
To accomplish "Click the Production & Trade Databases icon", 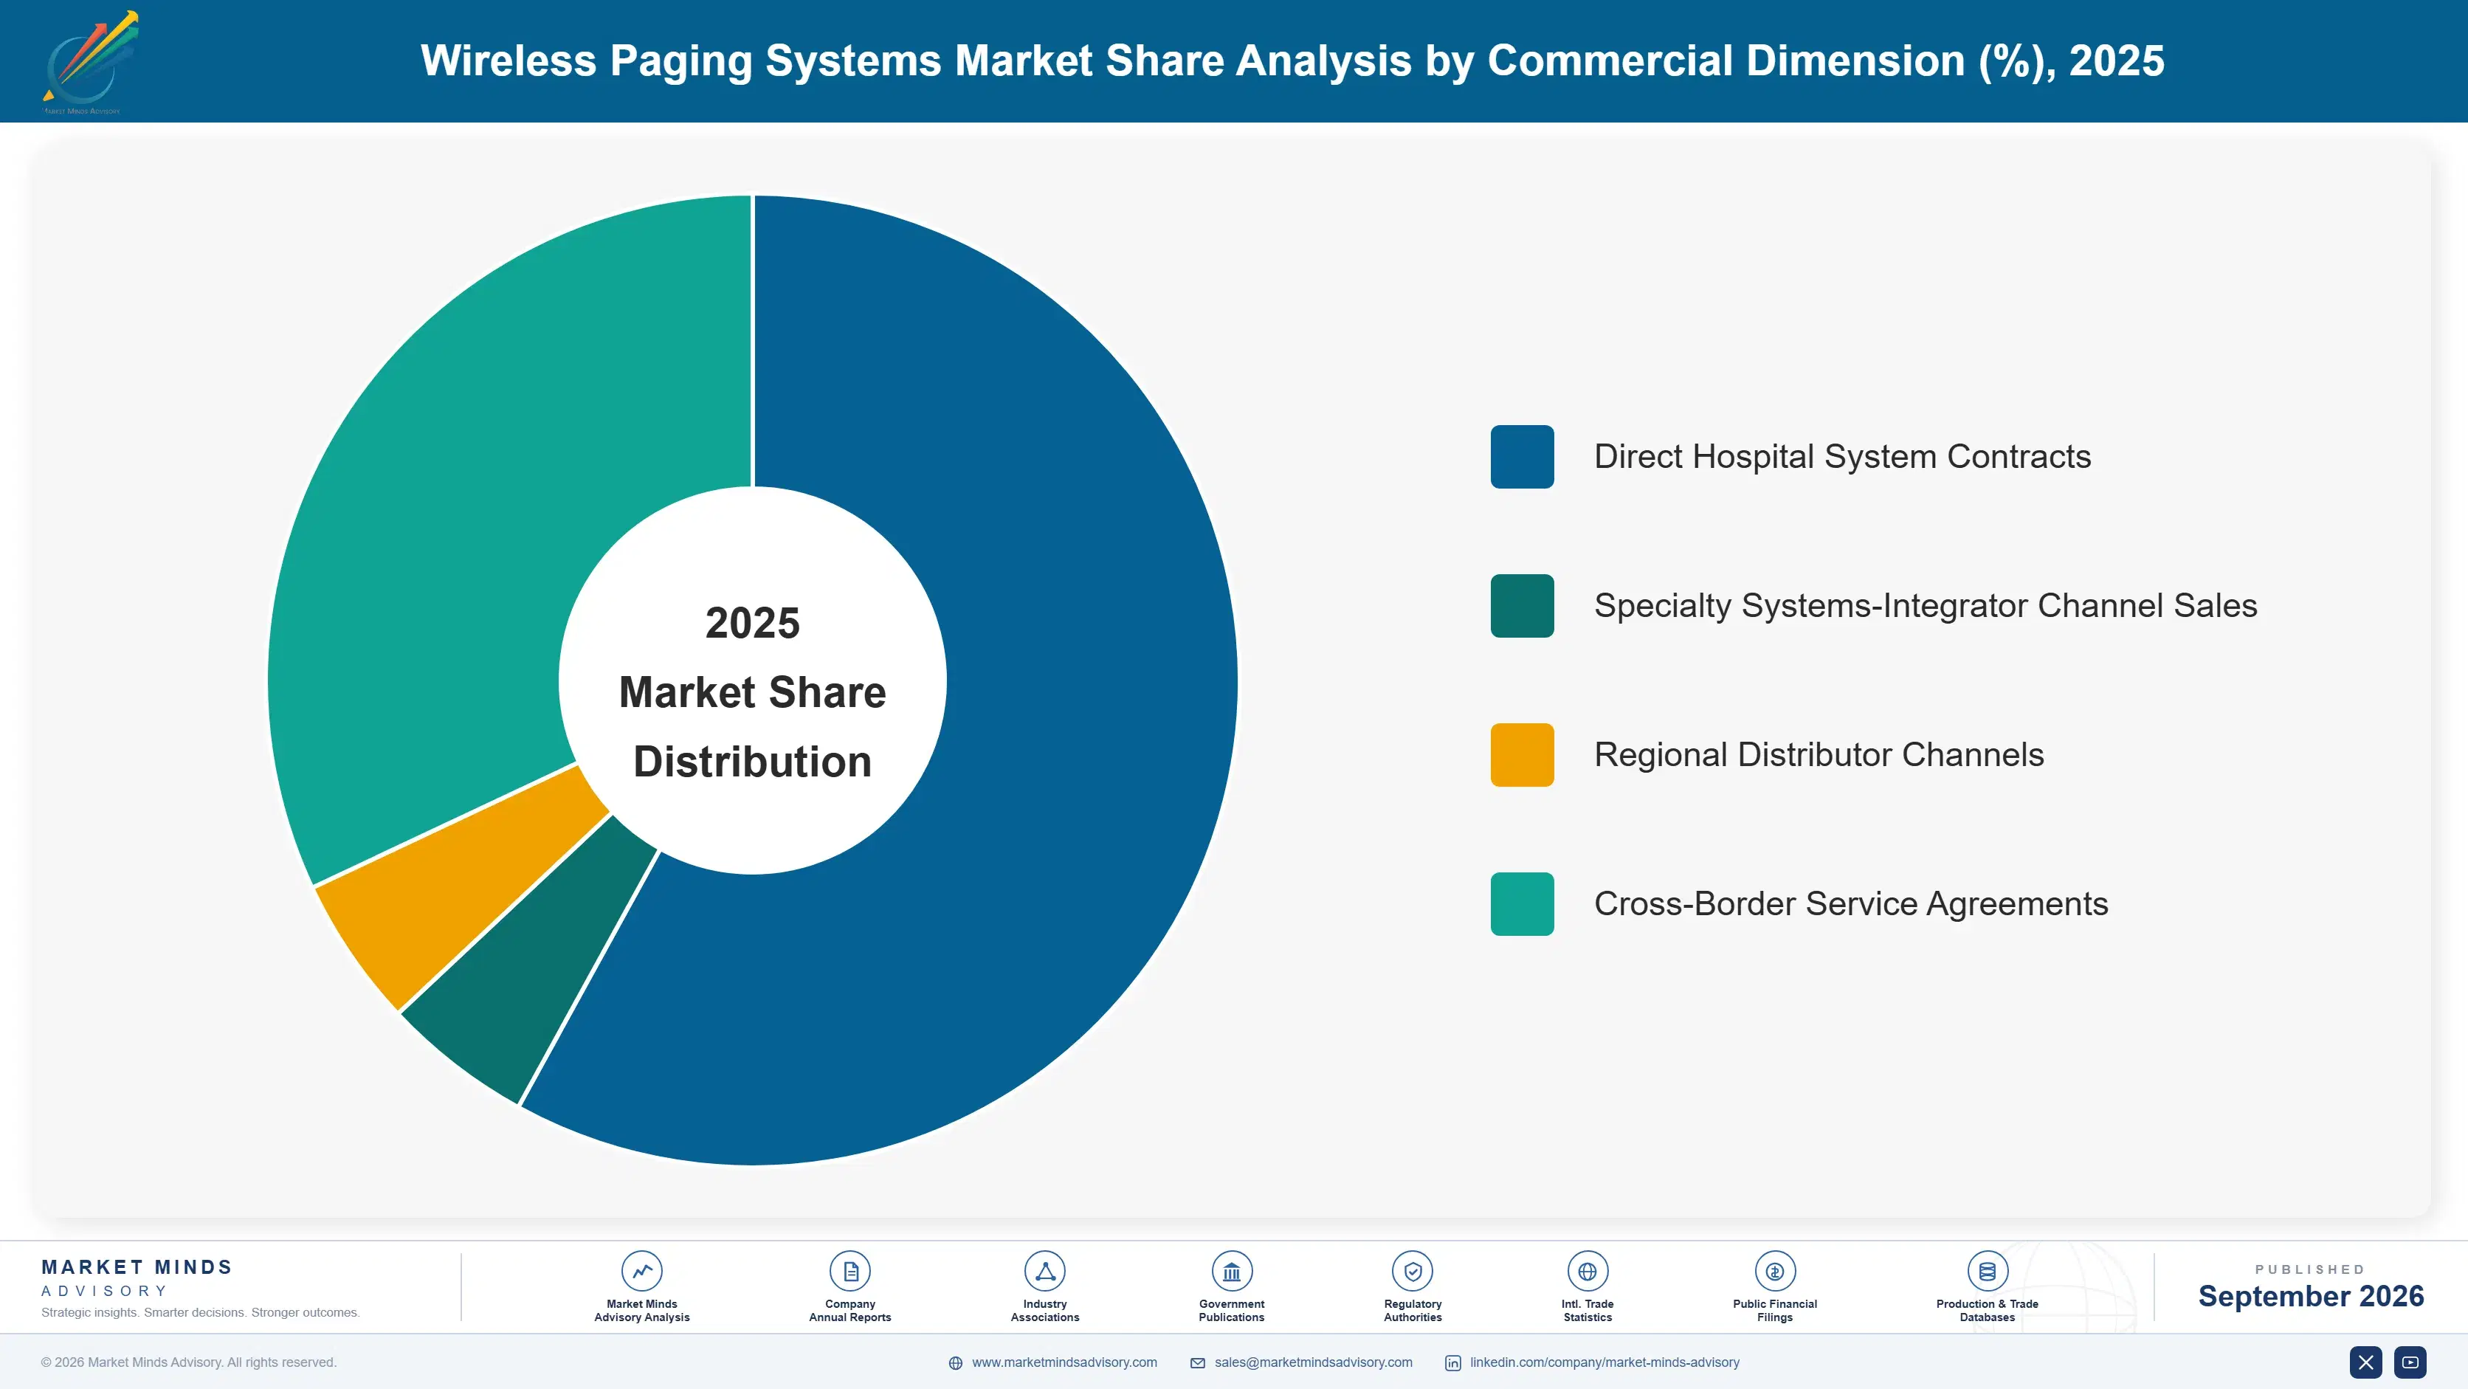I will tap(1987, 1271).
